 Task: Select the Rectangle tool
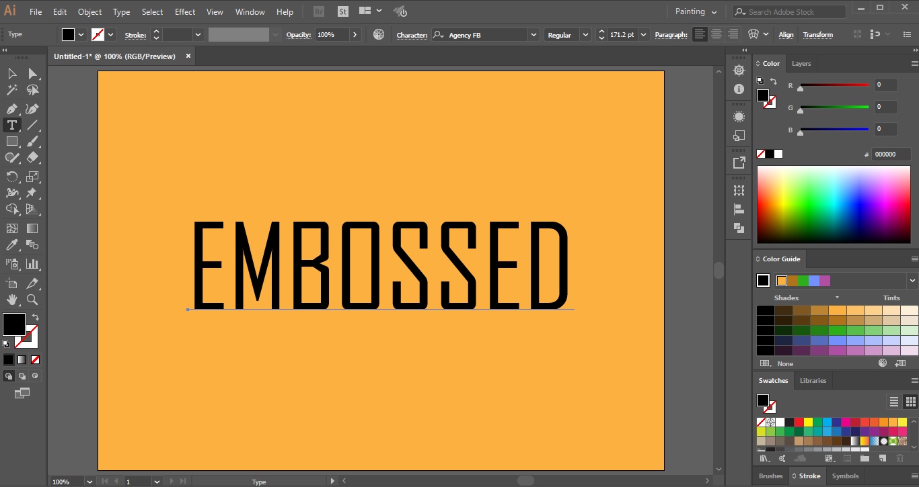tap(11, 141)
